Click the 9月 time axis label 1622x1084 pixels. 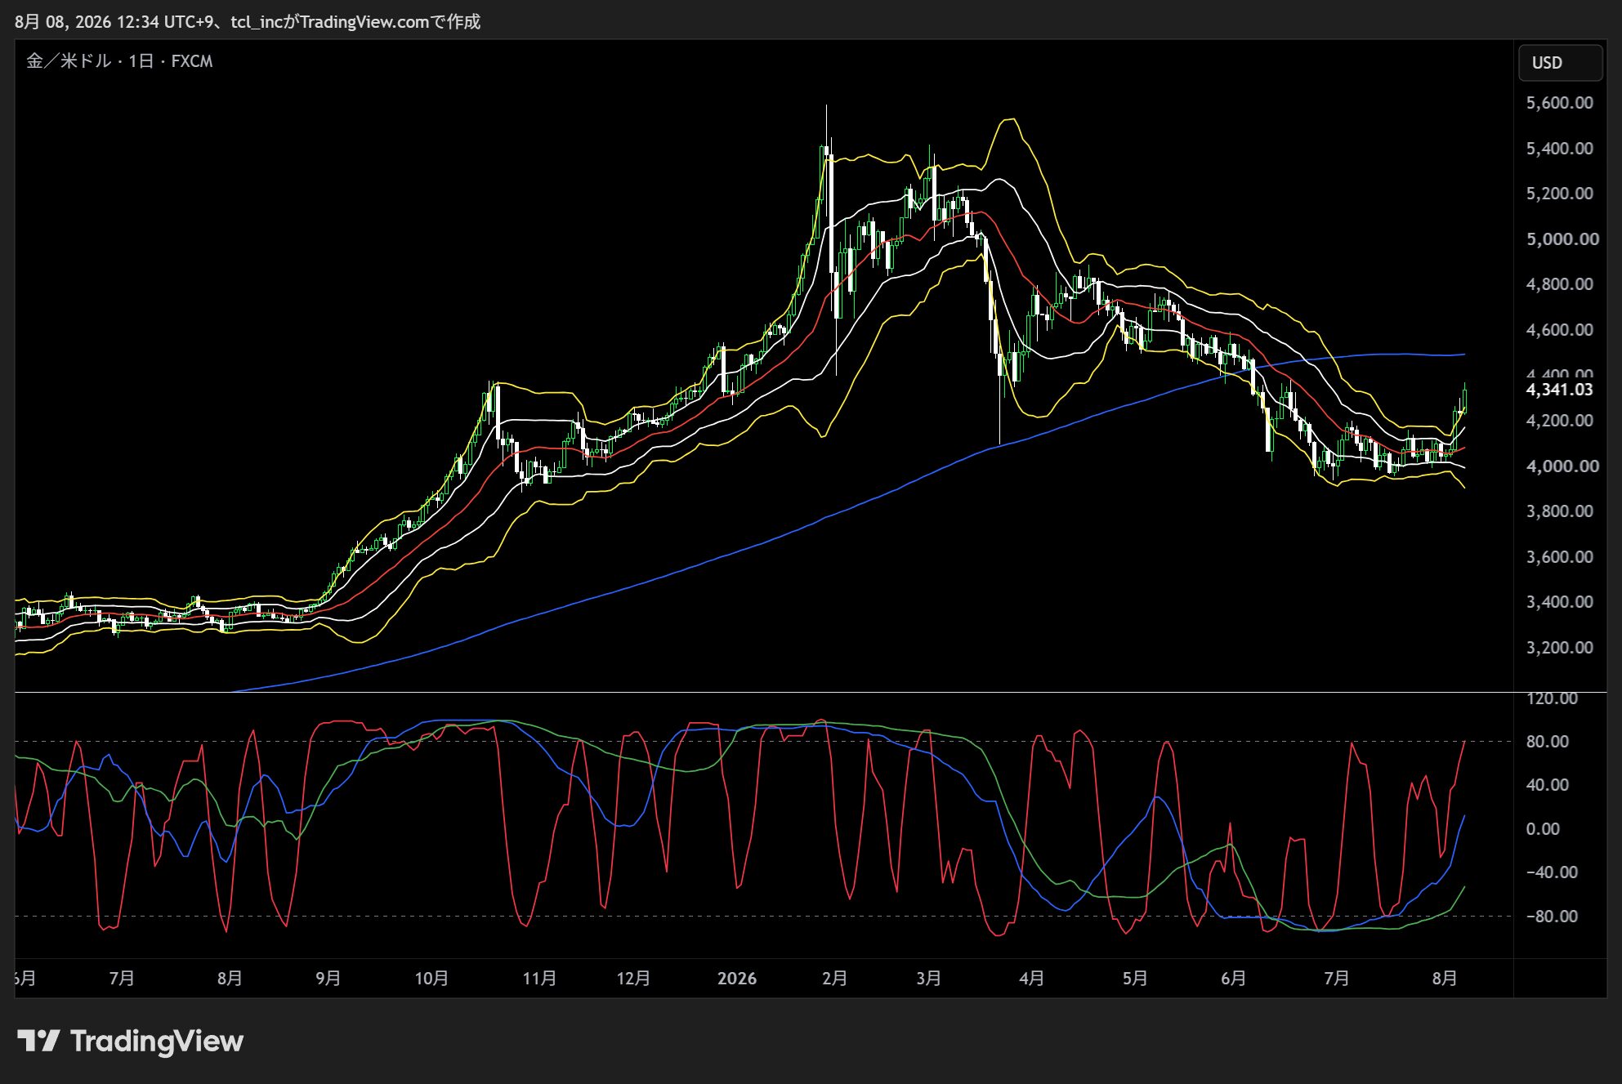[x=328, y=979]
